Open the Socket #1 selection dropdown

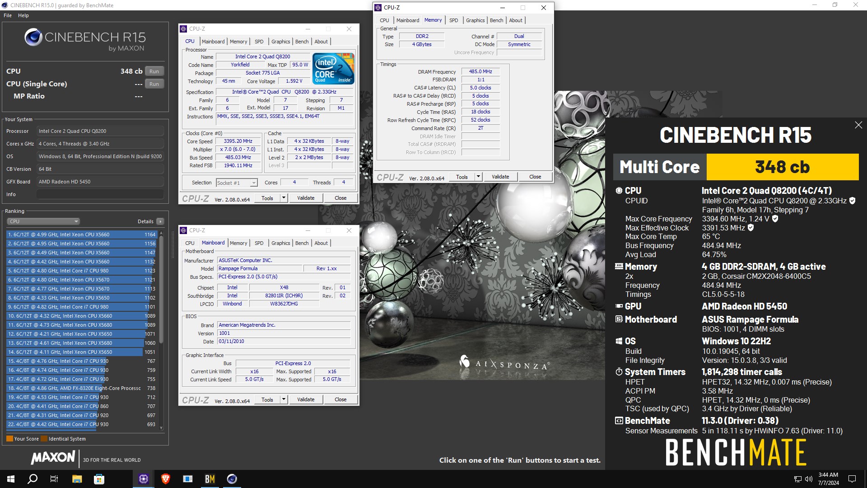(x=237, y=183)
